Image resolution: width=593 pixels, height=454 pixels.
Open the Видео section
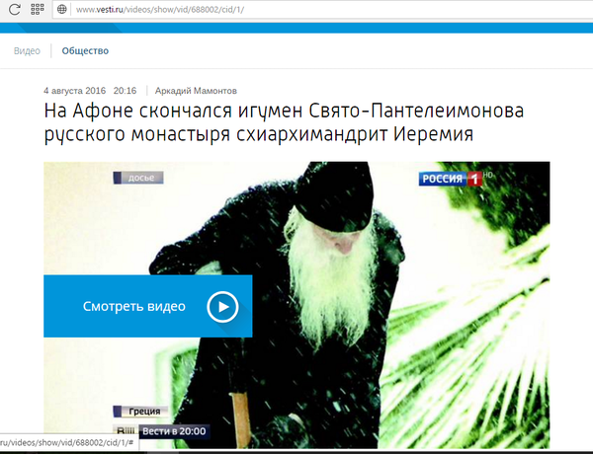pyautogui.click(x=28, y=50)
